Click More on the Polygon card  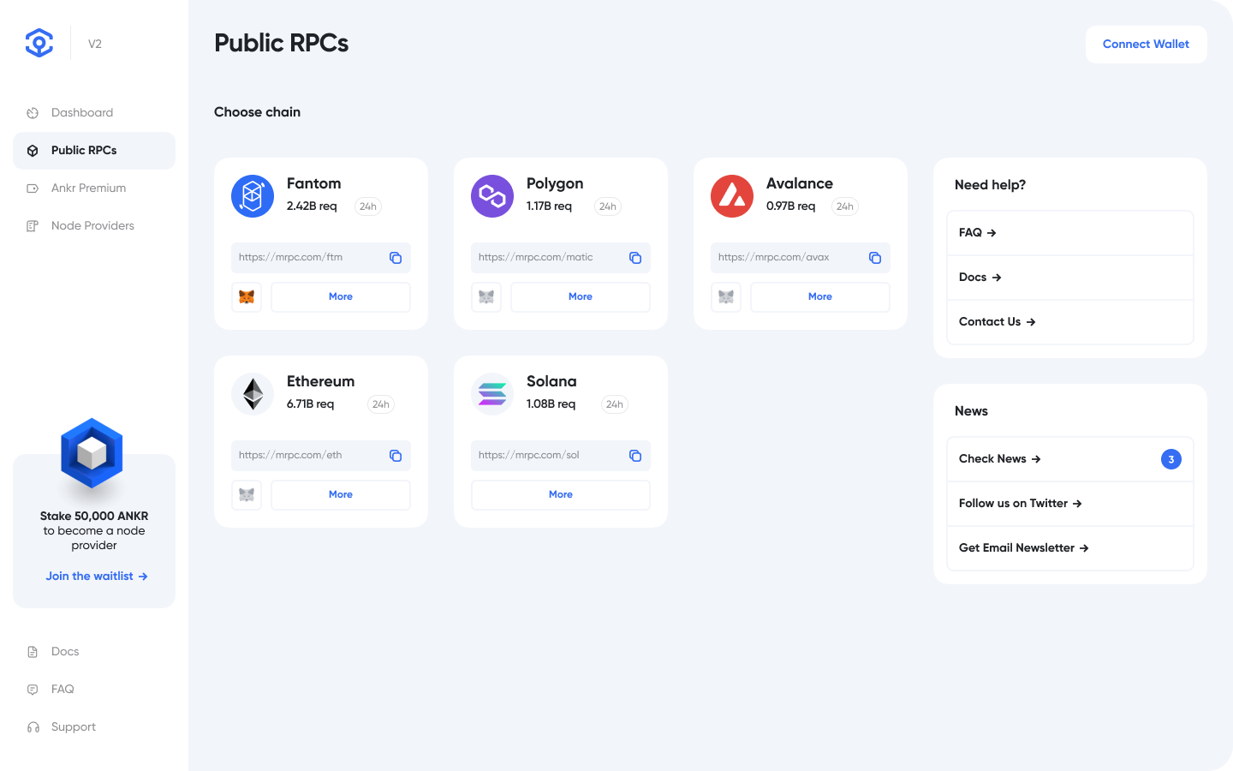coord(581,297)
